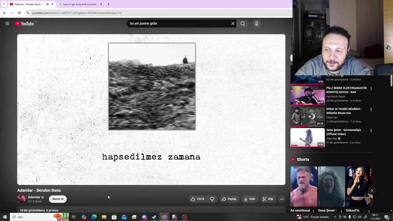
Task: Open the 'Göksel'in' Short thumbnail
Action: [x=359, y=186]
